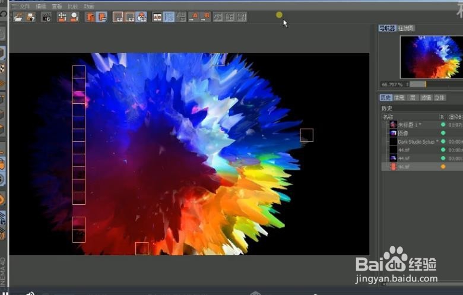
Task: Select the Dark Studio Setup * entry
Action: 418,142
